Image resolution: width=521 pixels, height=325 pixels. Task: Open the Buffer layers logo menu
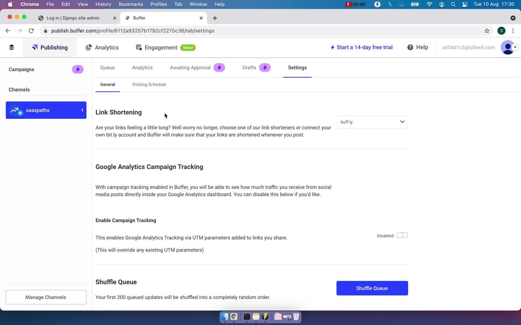tap(11, 47)
